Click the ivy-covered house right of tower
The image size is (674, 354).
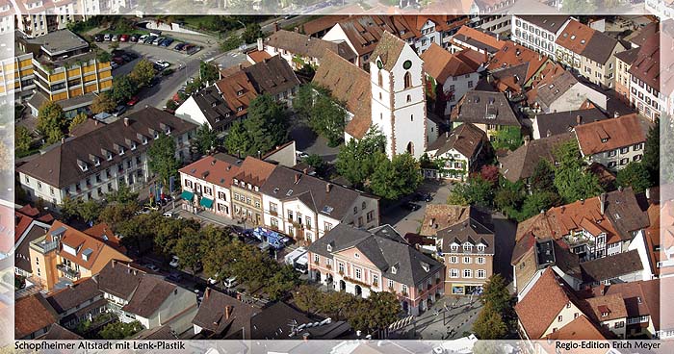click(457, 153)
